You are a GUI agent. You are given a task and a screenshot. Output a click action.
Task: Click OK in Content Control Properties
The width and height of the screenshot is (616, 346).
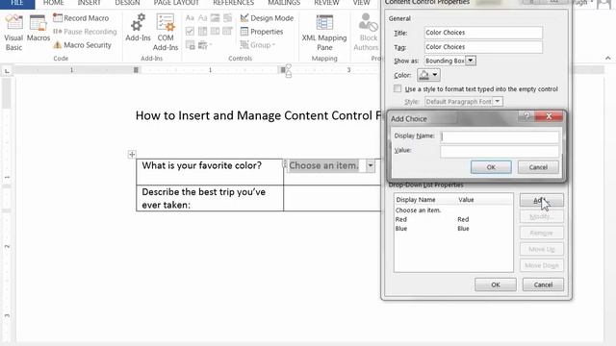(496, 284)
